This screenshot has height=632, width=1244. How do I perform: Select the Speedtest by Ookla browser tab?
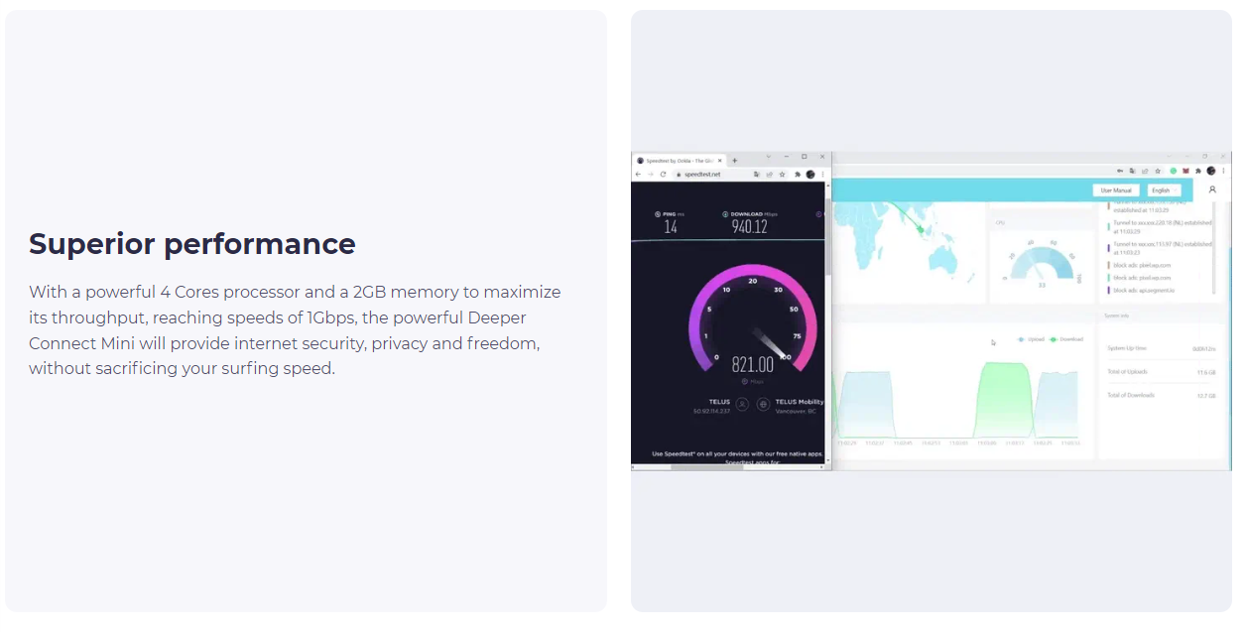(x=679, y=160)
